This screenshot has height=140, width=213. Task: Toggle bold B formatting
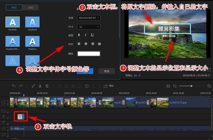(x=79, y=35)
